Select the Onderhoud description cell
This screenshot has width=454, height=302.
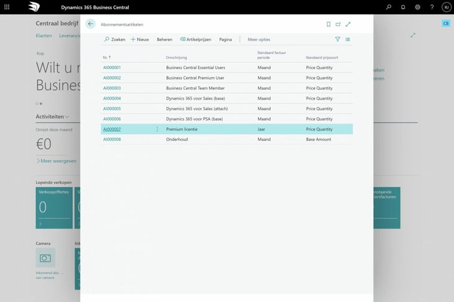point(177,139)
